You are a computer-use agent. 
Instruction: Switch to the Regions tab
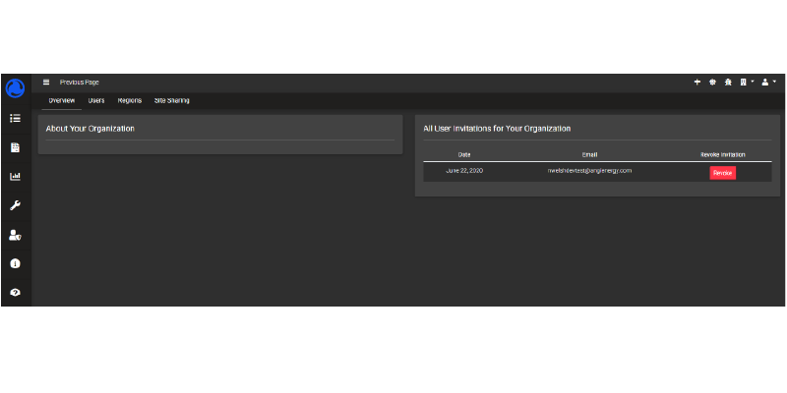click(x=130, y=100)
